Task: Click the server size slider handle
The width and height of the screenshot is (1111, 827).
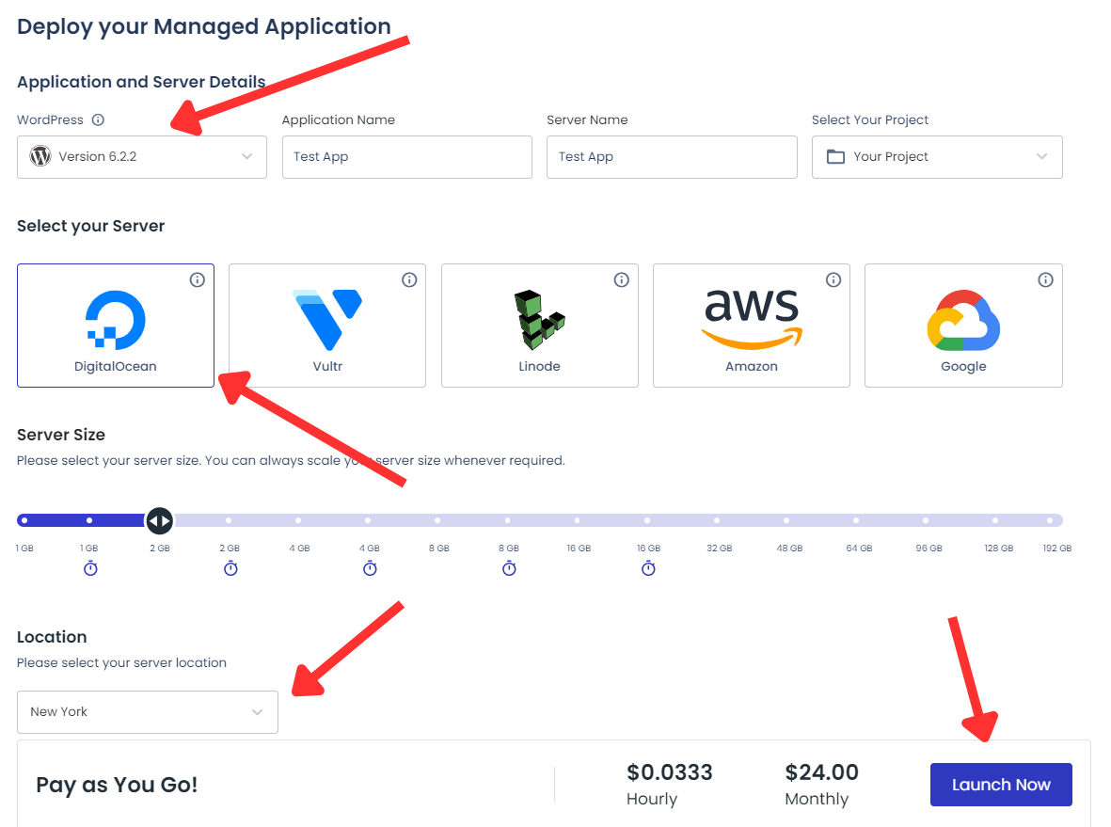Action: pos(159,521)
